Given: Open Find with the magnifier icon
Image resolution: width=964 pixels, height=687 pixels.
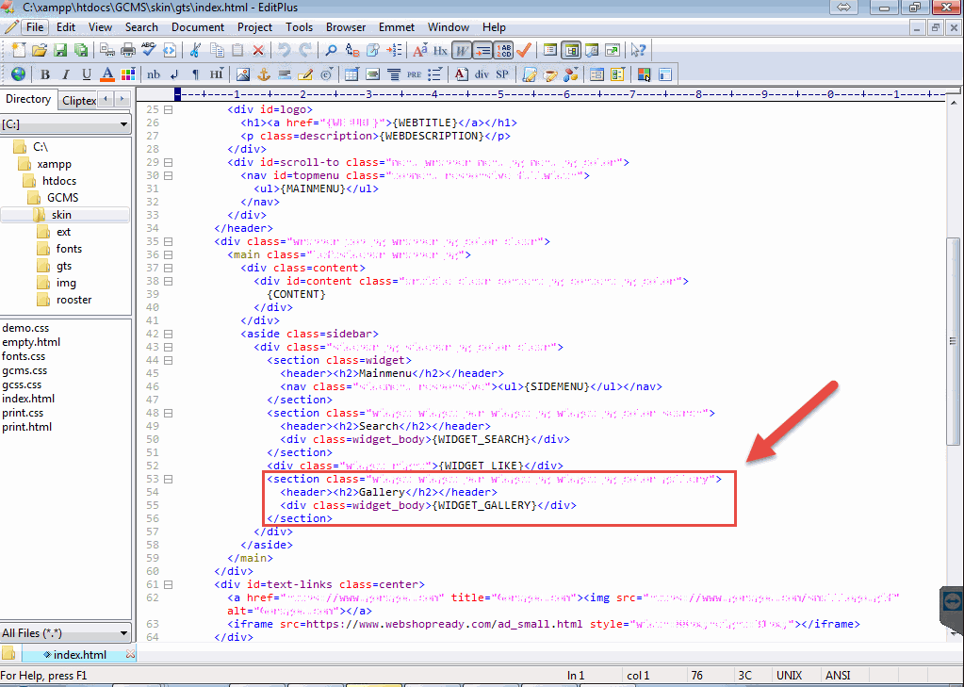Looking at the screenshot, I should [x=331, y=50].
